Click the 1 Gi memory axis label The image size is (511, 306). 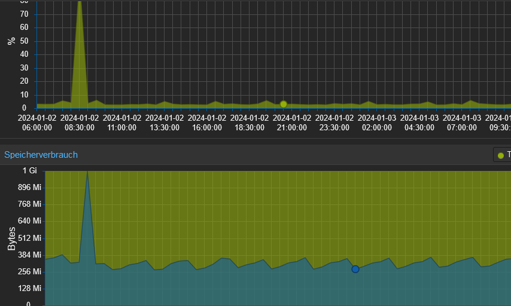(30, 170)
